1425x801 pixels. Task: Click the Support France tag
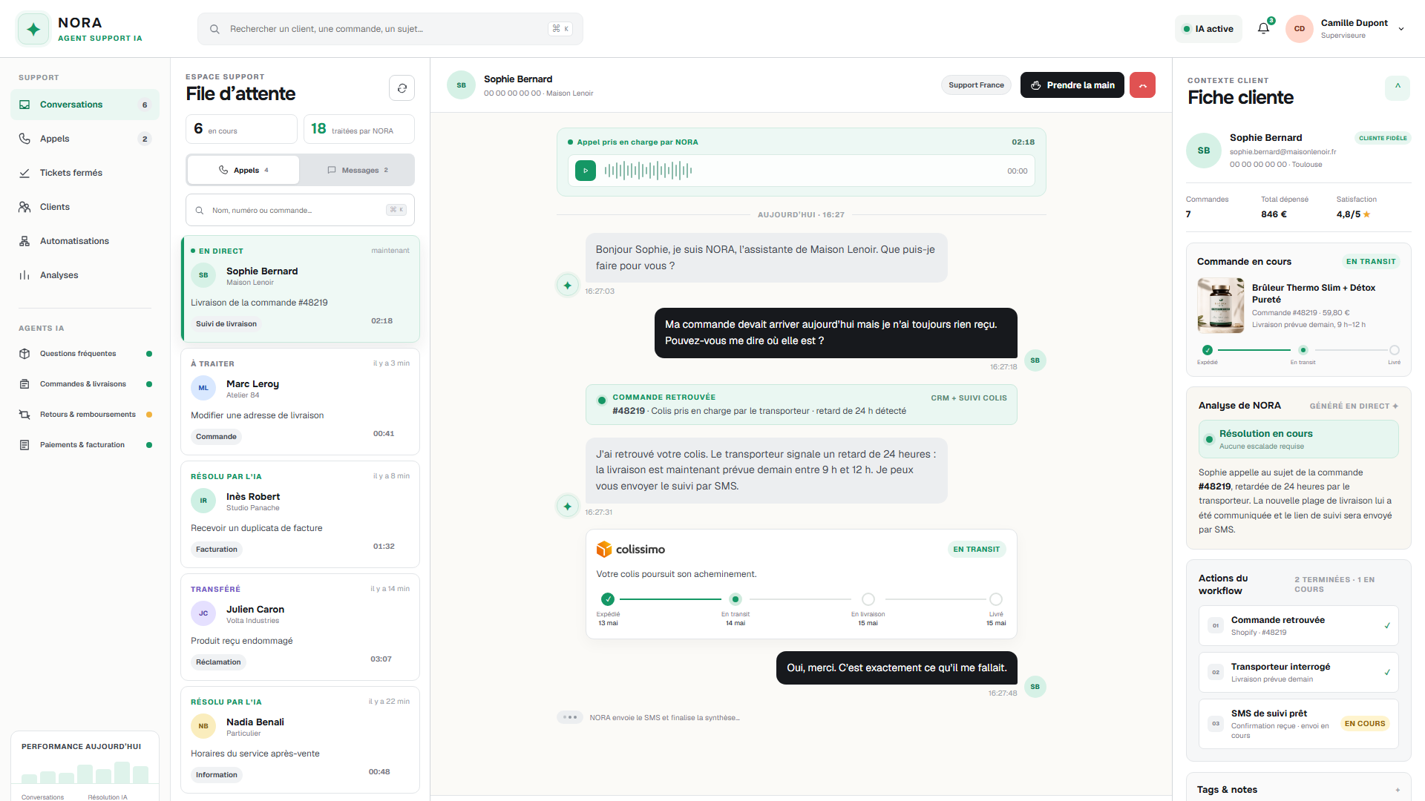(x=976, y=85)
